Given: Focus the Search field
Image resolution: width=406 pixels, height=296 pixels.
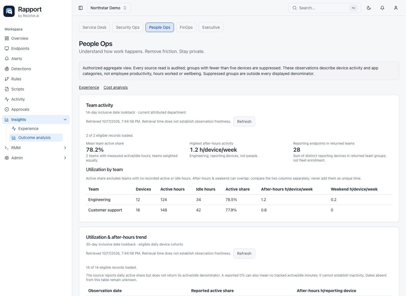Looking at the screenshot, I should 325,8.
